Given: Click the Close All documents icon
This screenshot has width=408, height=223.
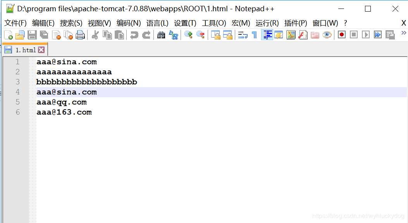Looking at the screenshot, I should tap(68, 34).
